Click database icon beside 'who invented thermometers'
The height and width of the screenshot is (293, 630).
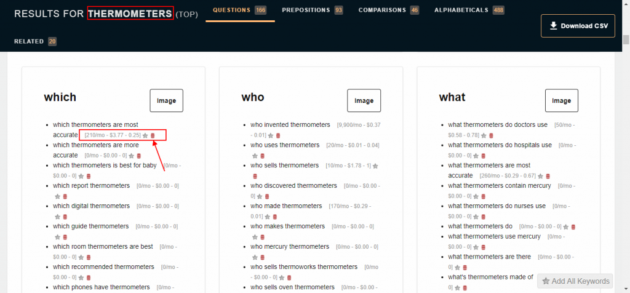tap(278, 135)
